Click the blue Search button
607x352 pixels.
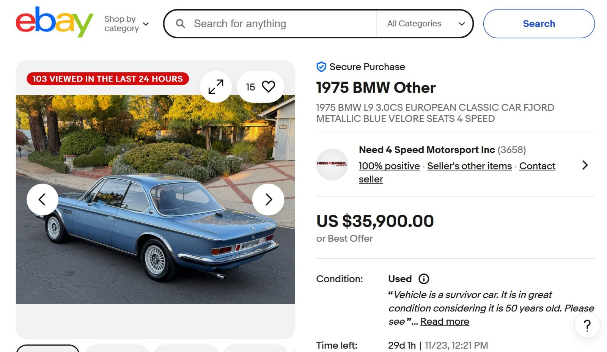(539, 24)
